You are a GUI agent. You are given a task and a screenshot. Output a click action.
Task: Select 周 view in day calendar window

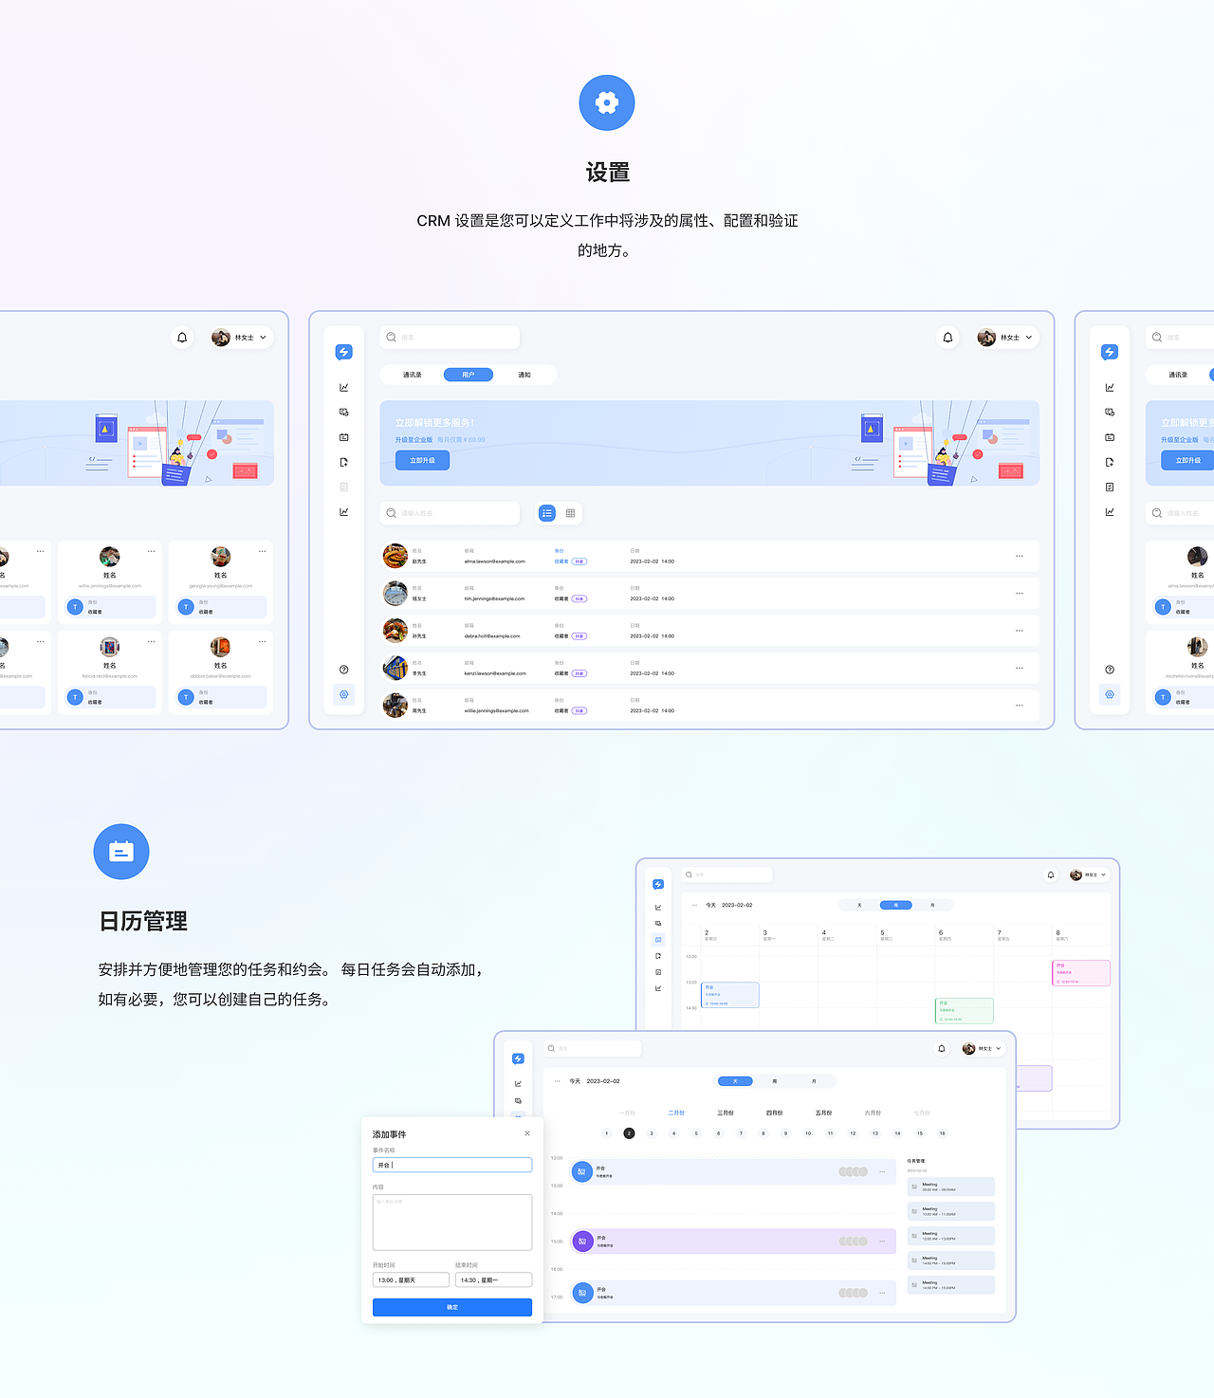click(775, 1081)
